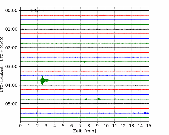Click the 03:00 hour tick label
This screenshot has width=169, height=135.
pyautogui.click(x=11, y=66)
